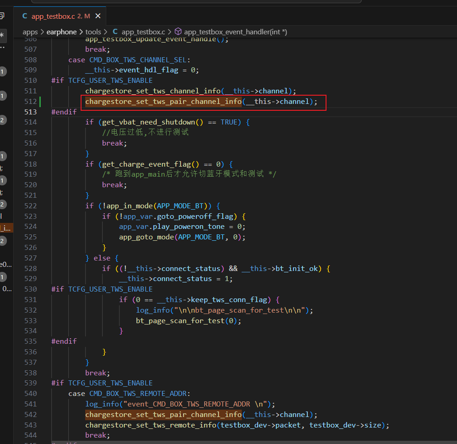Click the horizontal scrollbar at the editor bottom
The image size is (457, 444).
click(254, 442)
